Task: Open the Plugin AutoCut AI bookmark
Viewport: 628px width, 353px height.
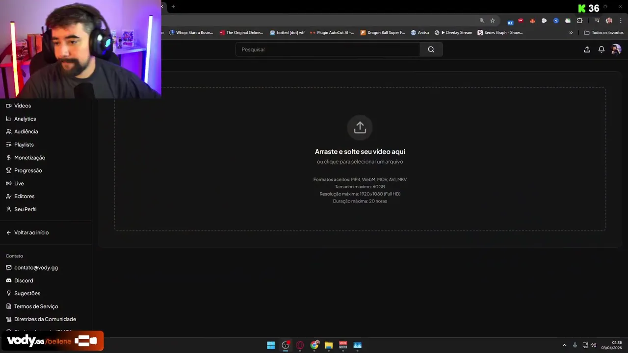Action: click(x=332, y=33)
